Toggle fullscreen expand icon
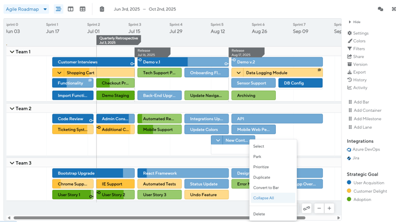This screenshot has width=403, height=222. pyautogui.click(x=394, y=9)
